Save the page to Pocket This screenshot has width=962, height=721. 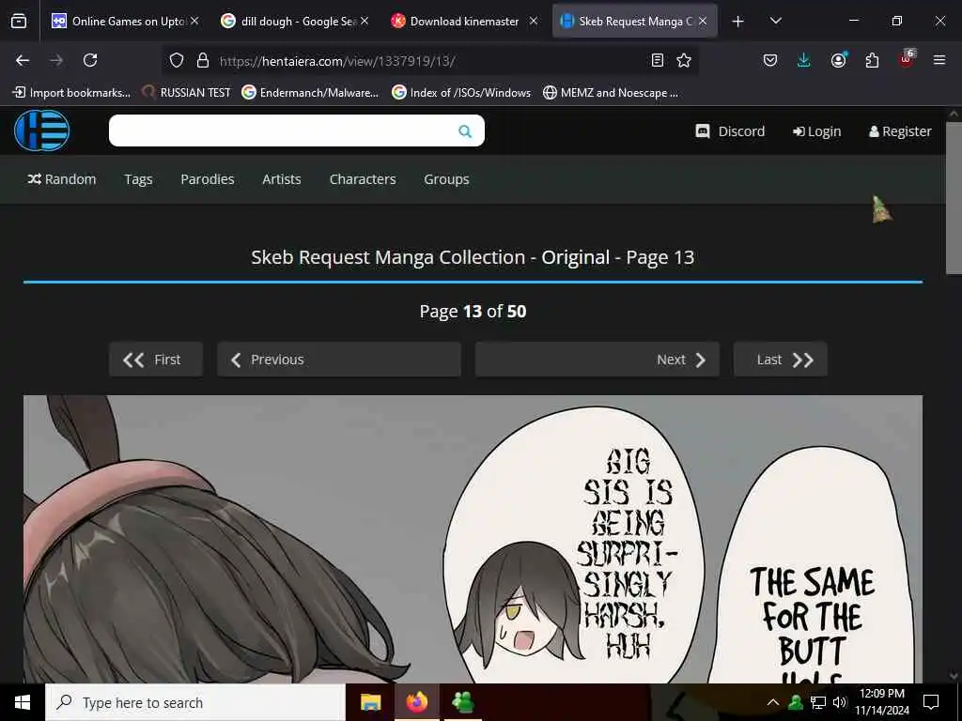coord(770,60)
